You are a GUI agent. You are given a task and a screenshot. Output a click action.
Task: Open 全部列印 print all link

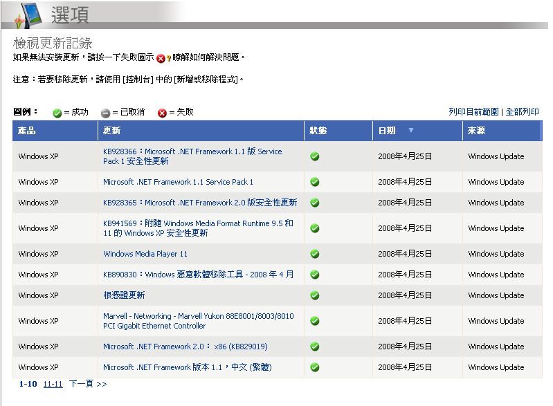point(522,112)
